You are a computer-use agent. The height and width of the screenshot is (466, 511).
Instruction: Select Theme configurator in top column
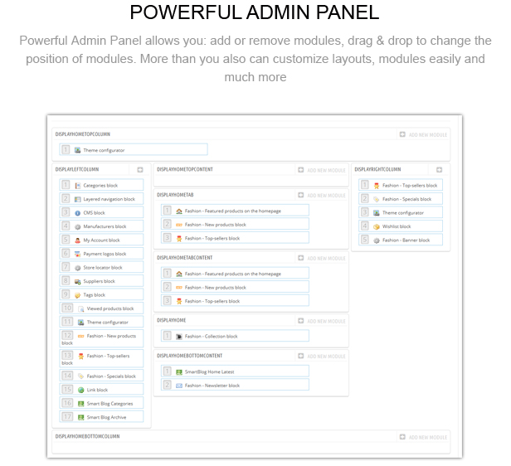[134, 150]
